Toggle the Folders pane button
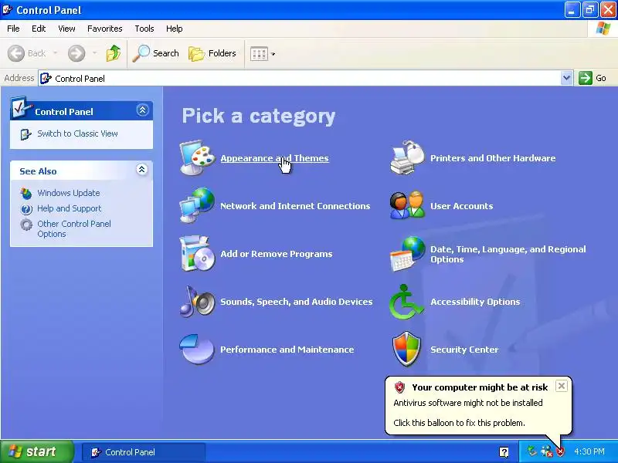 212,53
